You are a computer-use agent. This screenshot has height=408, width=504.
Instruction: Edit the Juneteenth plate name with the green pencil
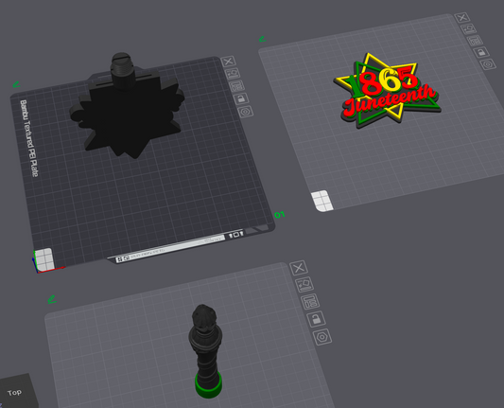262,39
